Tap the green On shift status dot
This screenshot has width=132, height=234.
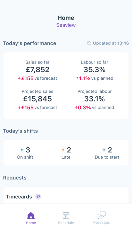tap(22, 150)
